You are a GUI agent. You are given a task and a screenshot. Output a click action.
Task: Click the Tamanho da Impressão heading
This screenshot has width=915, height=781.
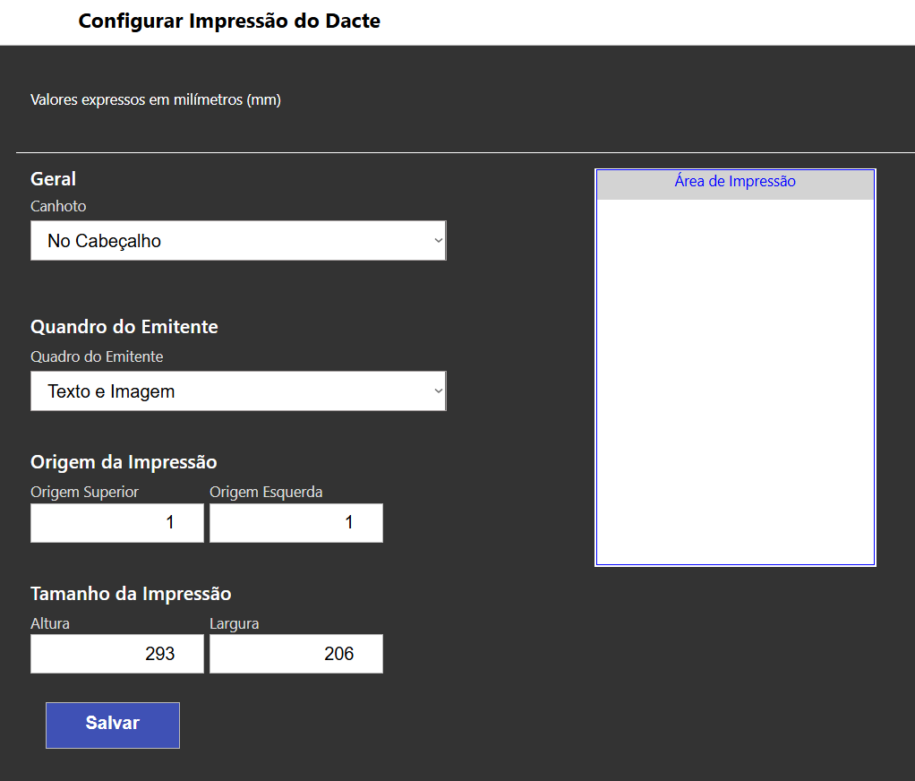(130, 593)
